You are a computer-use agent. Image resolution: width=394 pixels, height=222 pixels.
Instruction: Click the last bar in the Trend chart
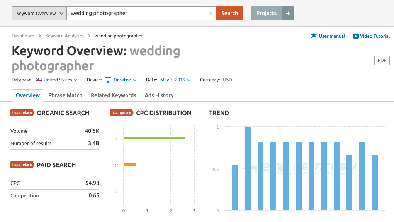pyautogui.click(x=375, y=183)
